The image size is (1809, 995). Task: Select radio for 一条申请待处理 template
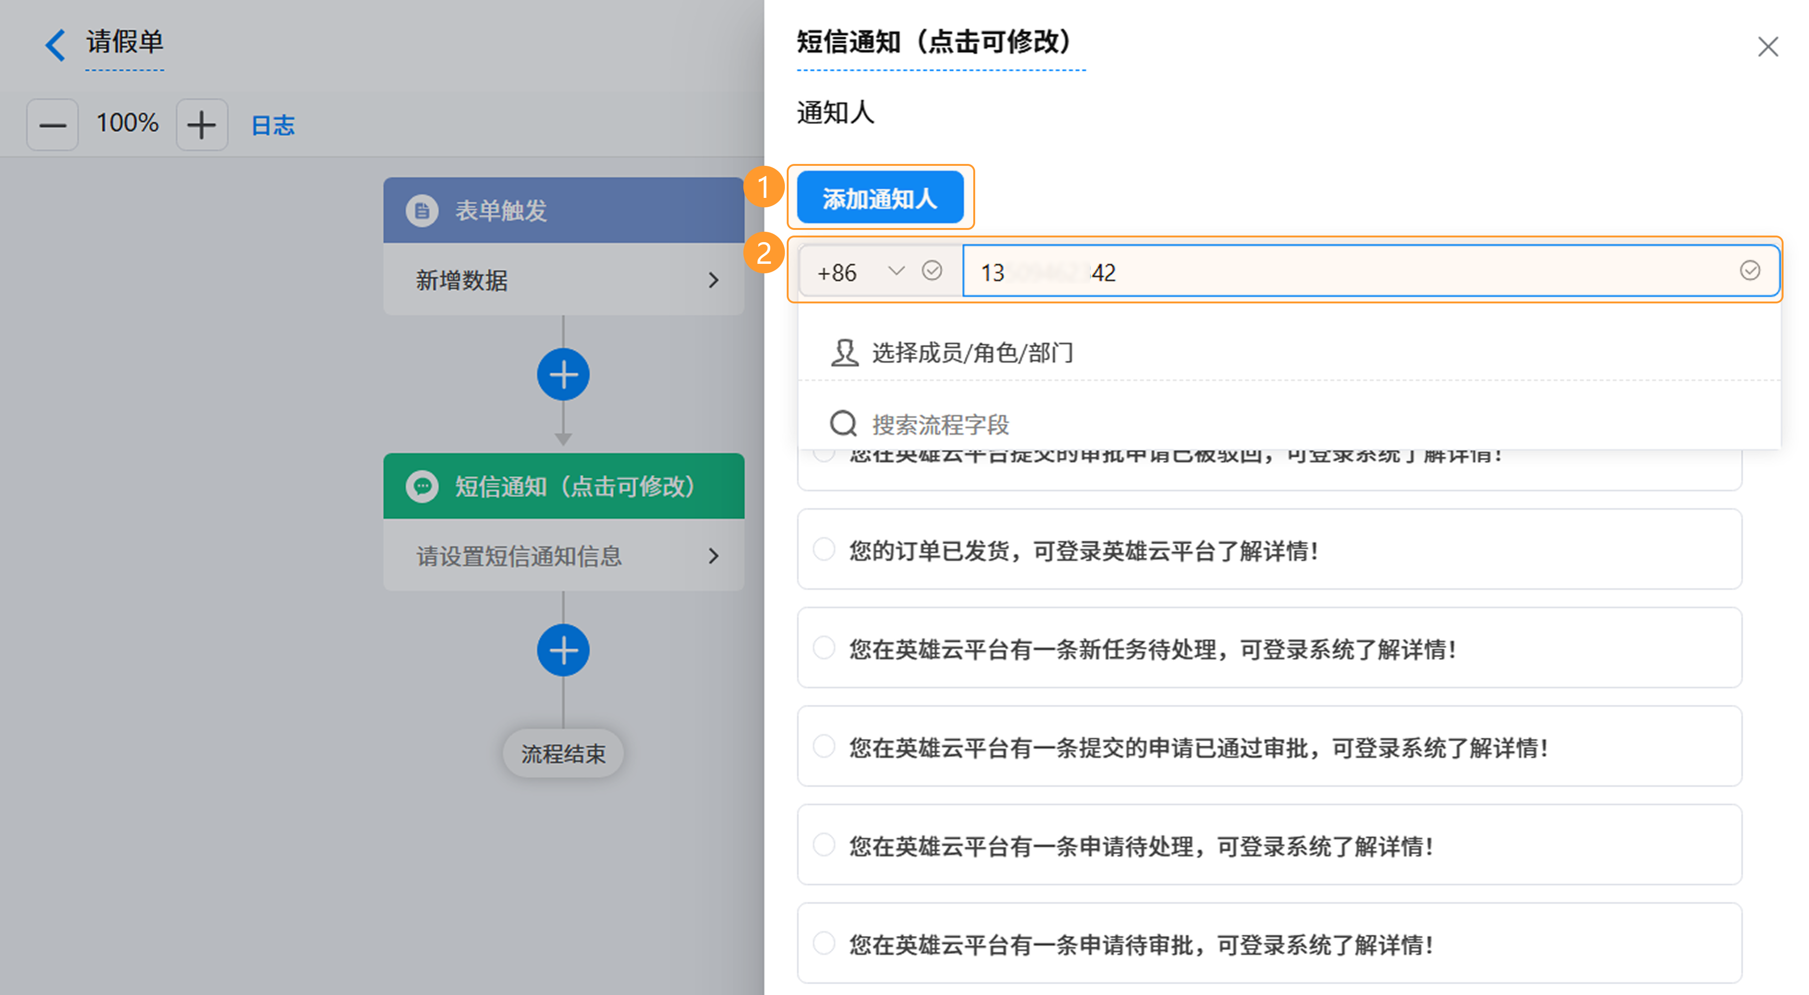point(824,845)
